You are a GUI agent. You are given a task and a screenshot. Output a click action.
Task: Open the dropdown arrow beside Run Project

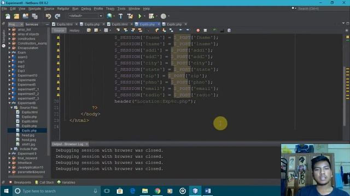[144, 16]
